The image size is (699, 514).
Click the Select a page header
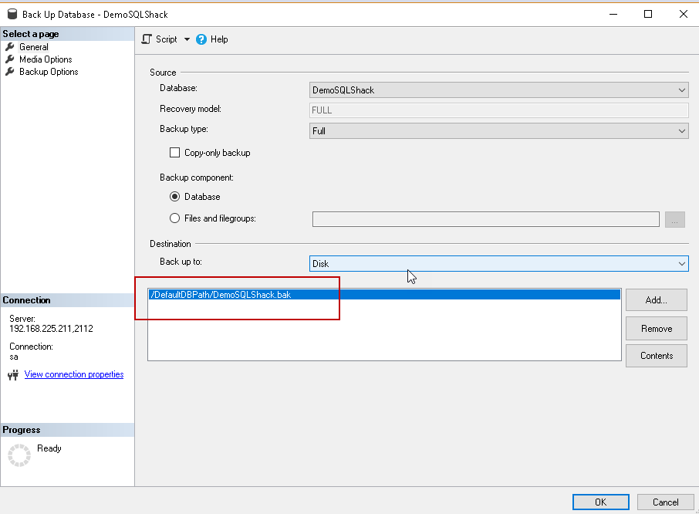point(67,34)
